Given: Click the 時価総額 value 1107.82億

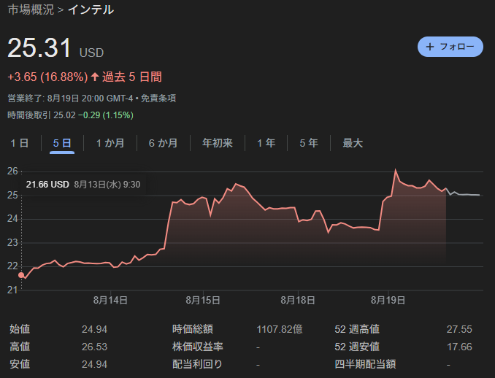Looking at the screenshot, I should coord(280,329).
